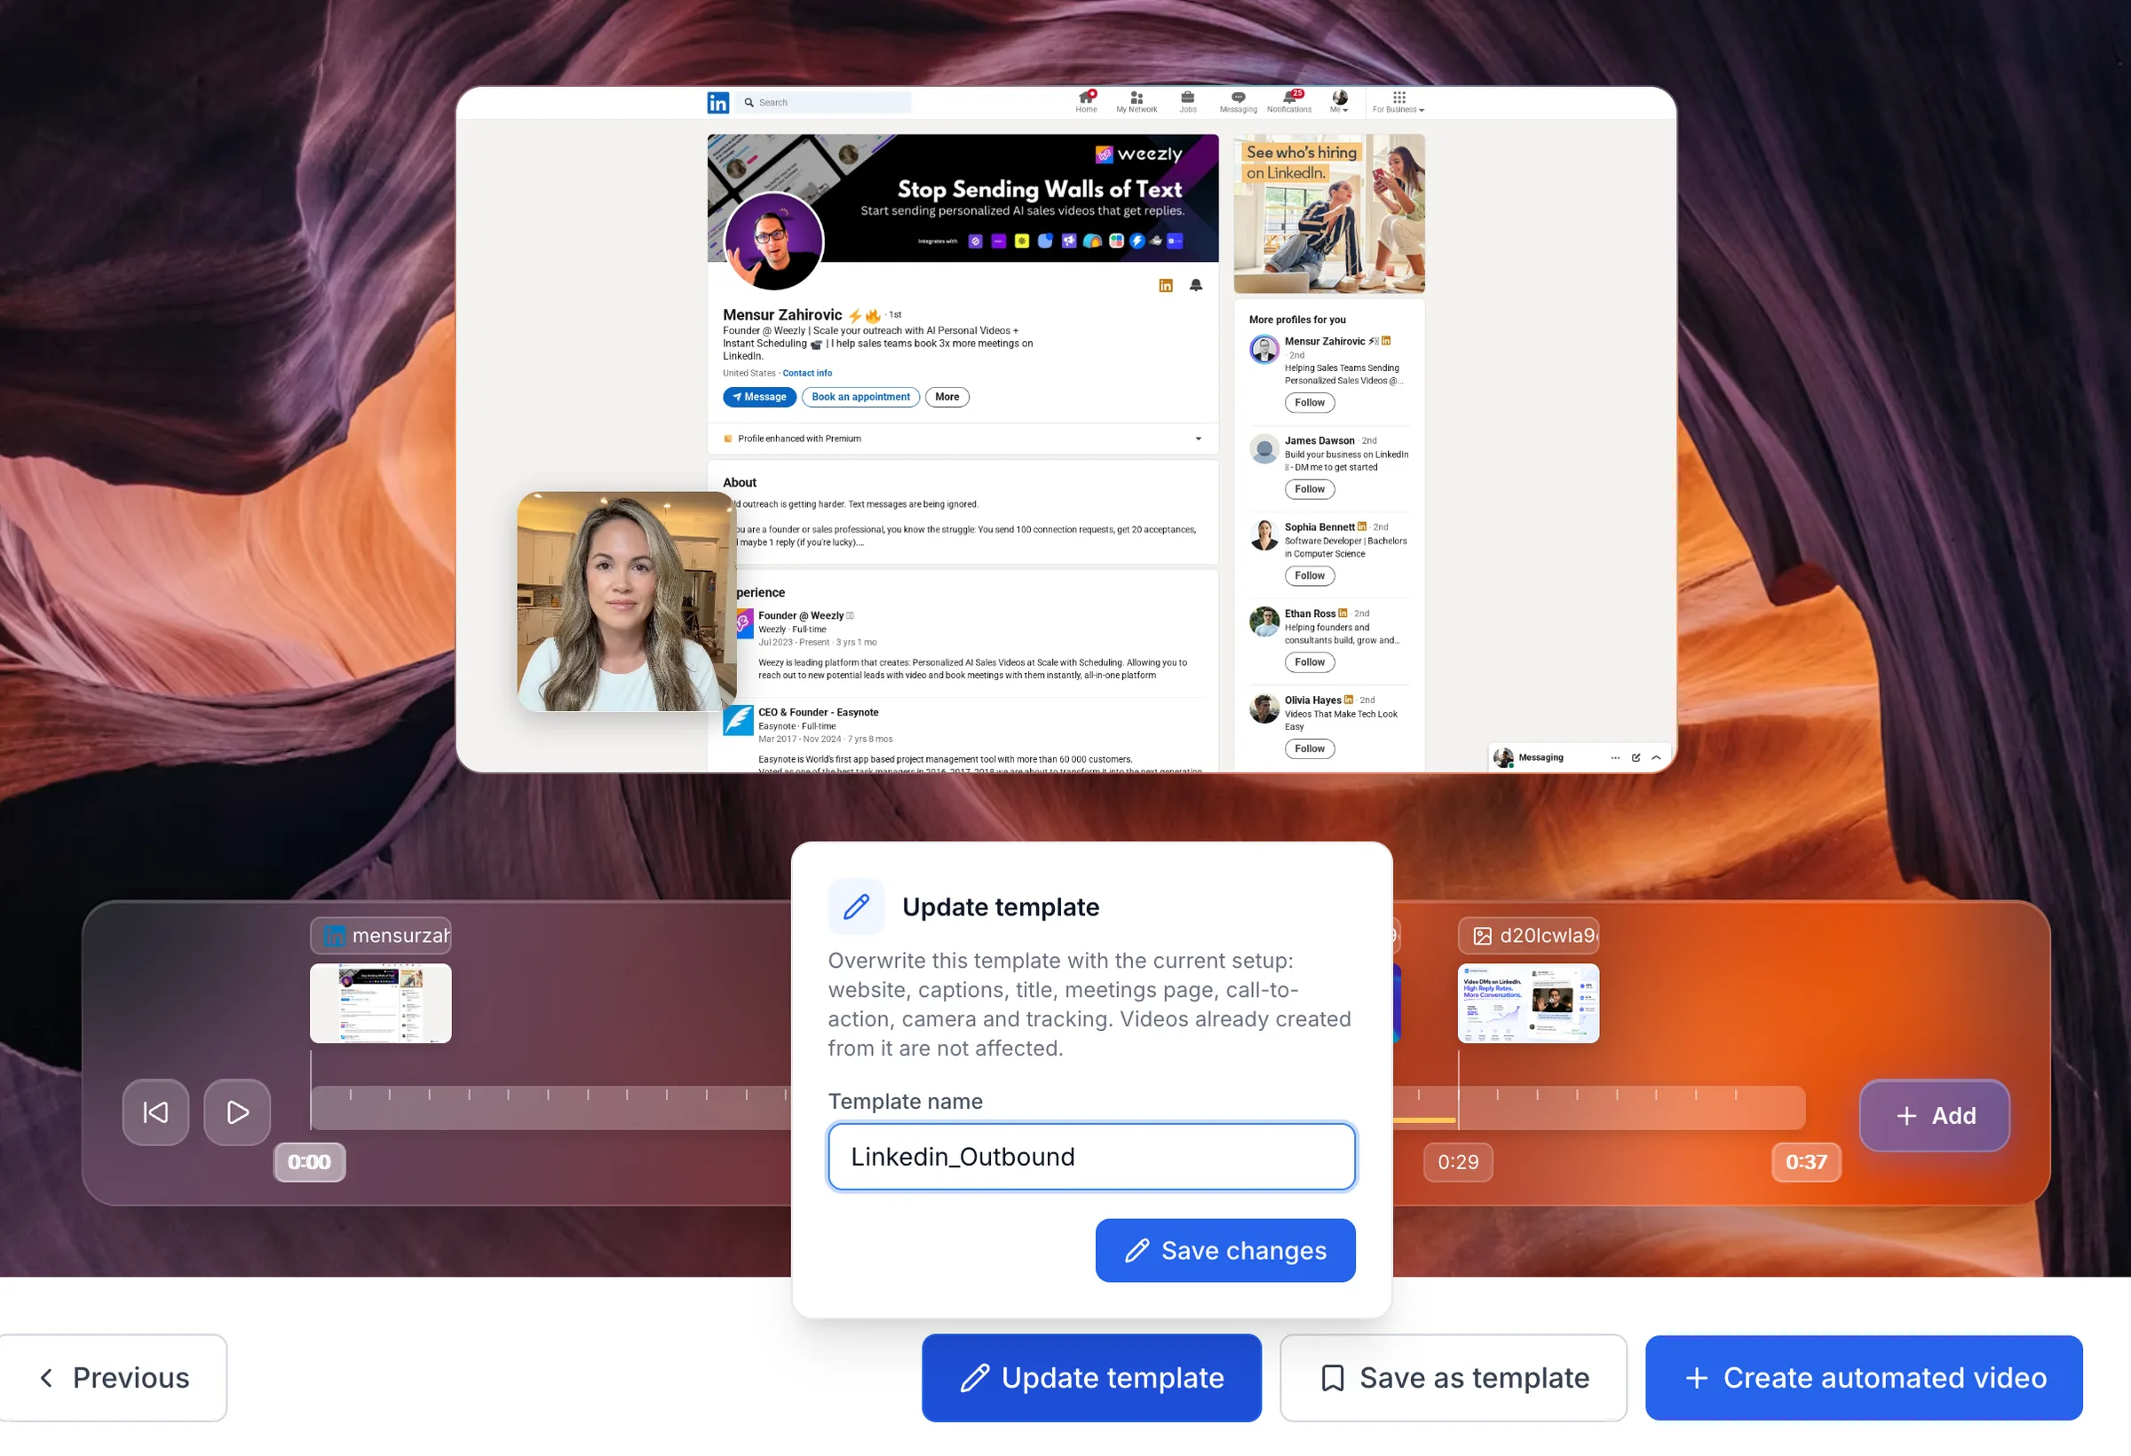Follow James Dawson
2131x1456 pixels.
[1310, 488]
